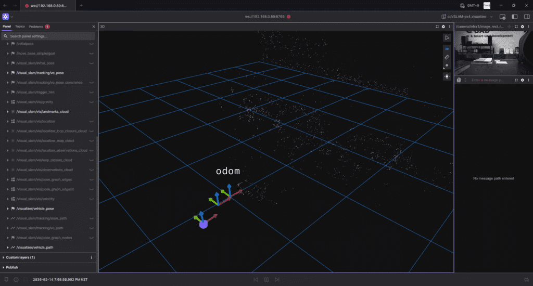Switch to the Topics tab

[x=20, y=26]
